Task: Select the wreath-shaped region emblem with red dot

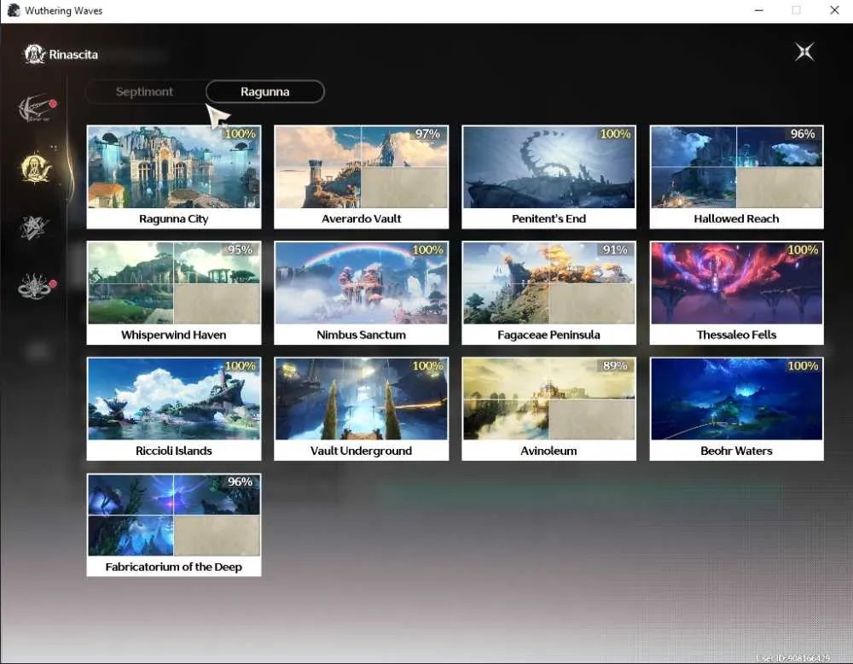Action: pyautogui.click(x=35, y=286)
